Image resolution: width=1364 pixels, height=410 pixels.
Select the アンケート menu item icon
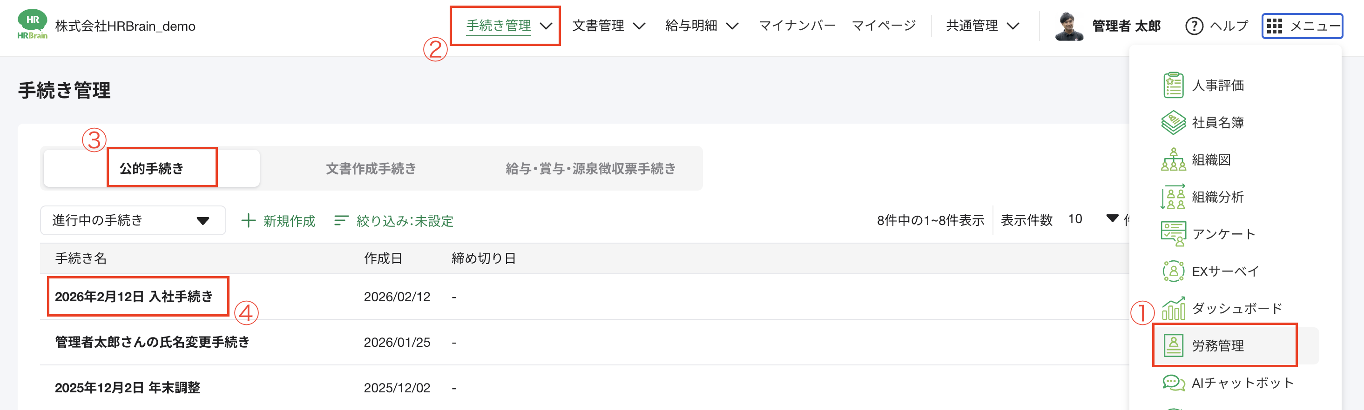[1175, 233]
